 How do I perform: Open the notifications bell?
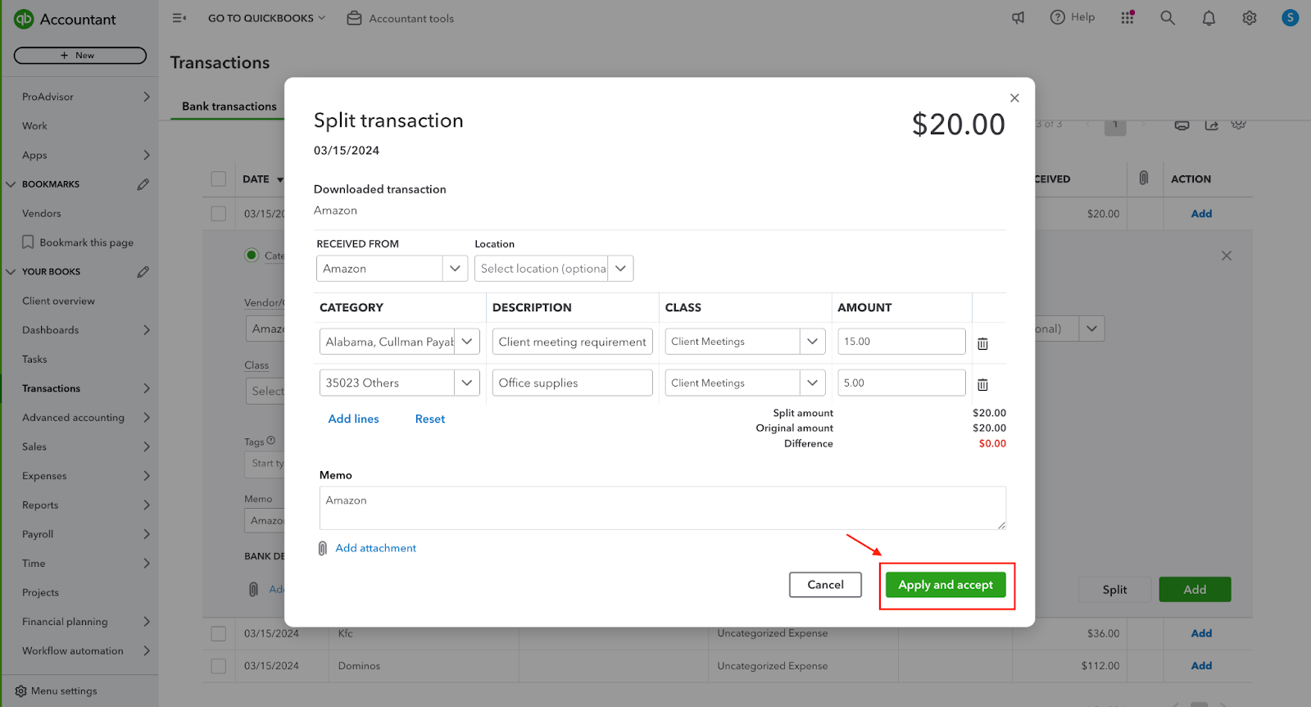[x=1209, y=17]
